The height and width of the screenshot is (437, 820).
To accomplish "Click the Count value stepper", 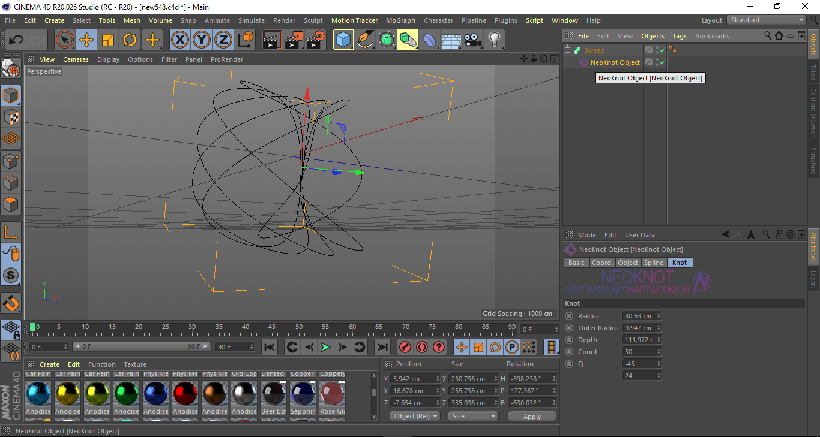I will [659, 352].
